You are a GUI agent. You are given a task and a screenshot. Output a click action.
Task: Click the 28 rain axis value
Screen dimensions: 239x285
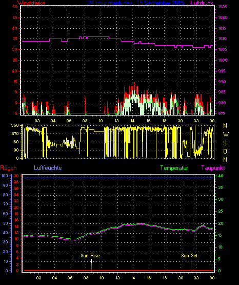tap(16, 182)
